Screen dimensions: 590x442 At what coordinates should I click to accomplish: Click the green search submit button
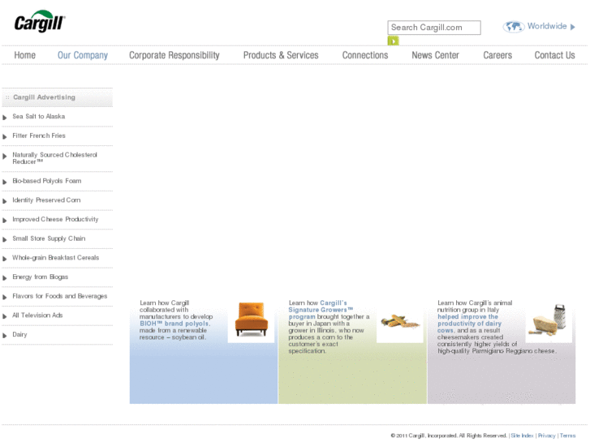(394, 41)
